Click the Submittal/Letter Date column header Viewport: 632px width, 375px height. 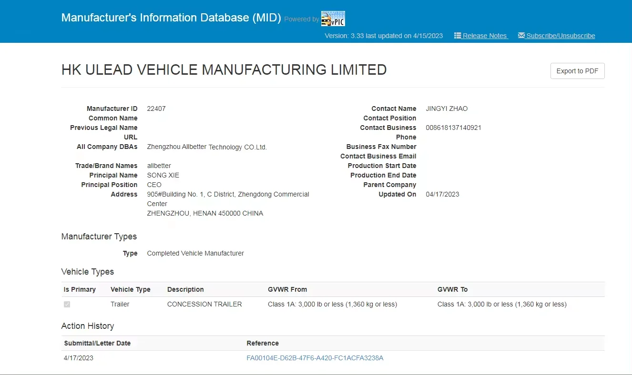(x=97, y=343)
